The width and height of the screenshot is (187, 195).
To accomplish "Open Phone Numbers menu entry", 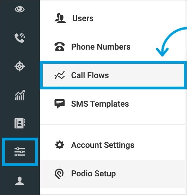I will click(x=113, y=47).
